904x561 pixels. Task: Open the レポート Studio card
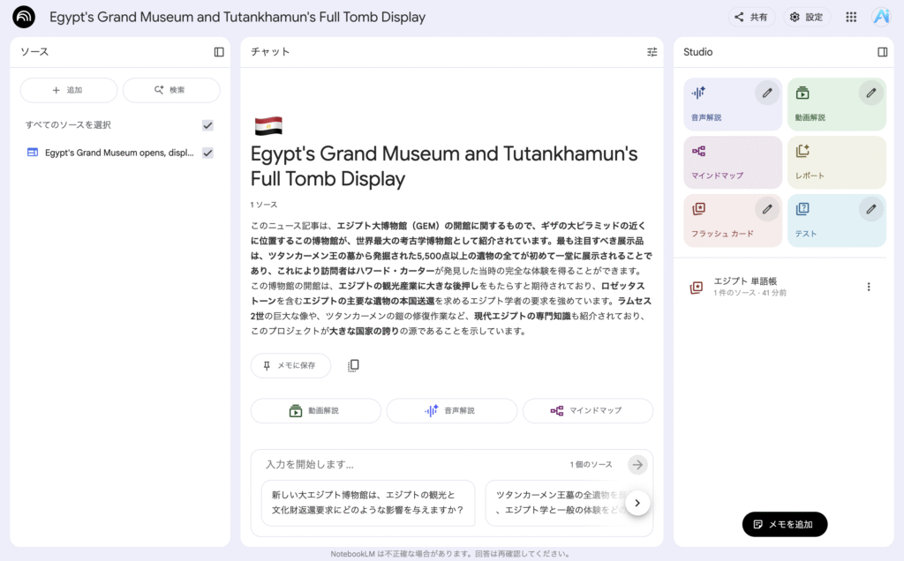[x=836, y=162]
